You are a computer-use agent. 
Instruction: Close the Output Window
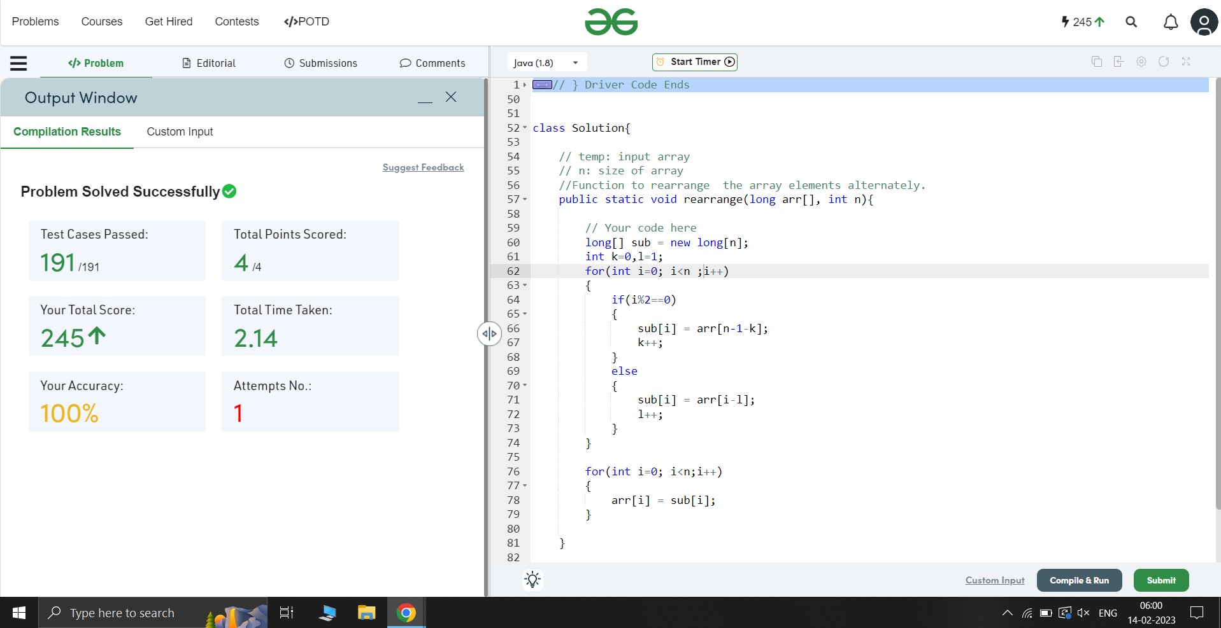(451, 97)
